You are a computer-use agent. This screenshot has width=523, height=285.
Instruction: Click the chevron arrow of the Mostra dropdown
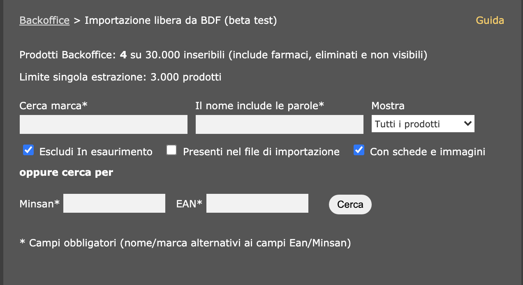467,124
